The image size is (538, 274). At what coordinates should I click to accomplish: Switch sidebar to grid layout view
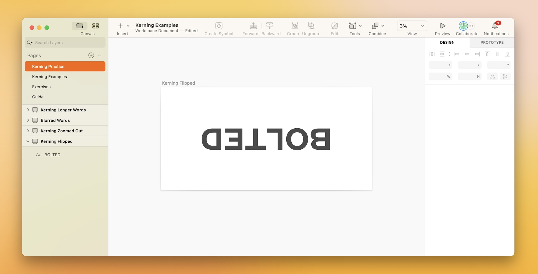(96, 26)
